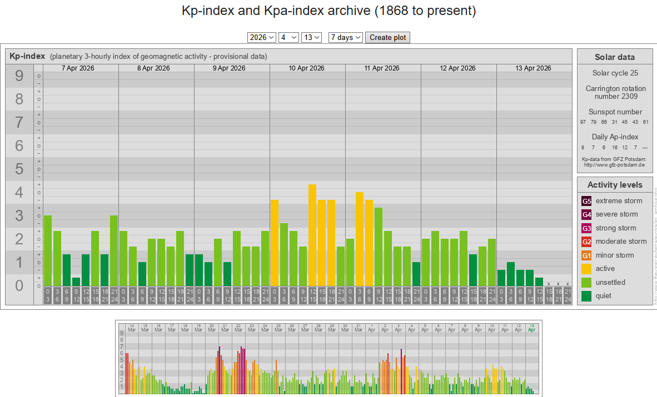Click the 13 Apr marker in overview chart

(x=532, y=328)
